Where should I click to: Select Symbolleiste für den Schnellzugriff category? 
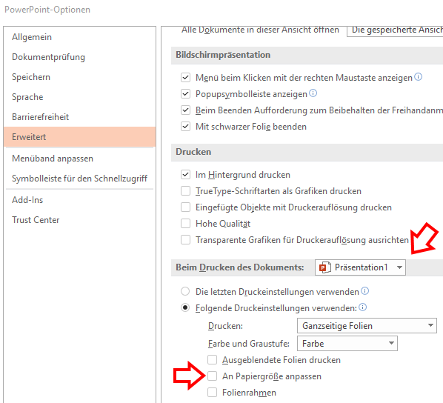80,179
